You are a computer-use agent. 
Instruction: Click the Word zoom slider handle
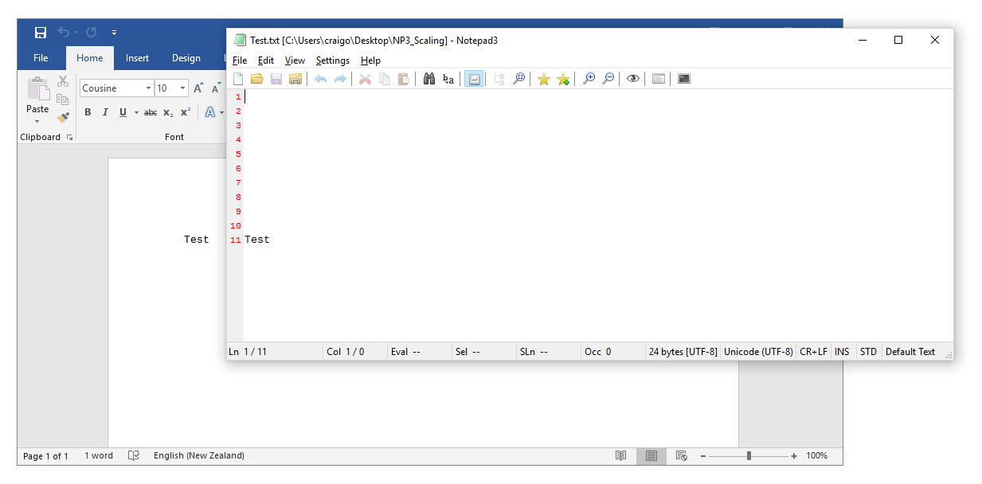click(749, 456)
